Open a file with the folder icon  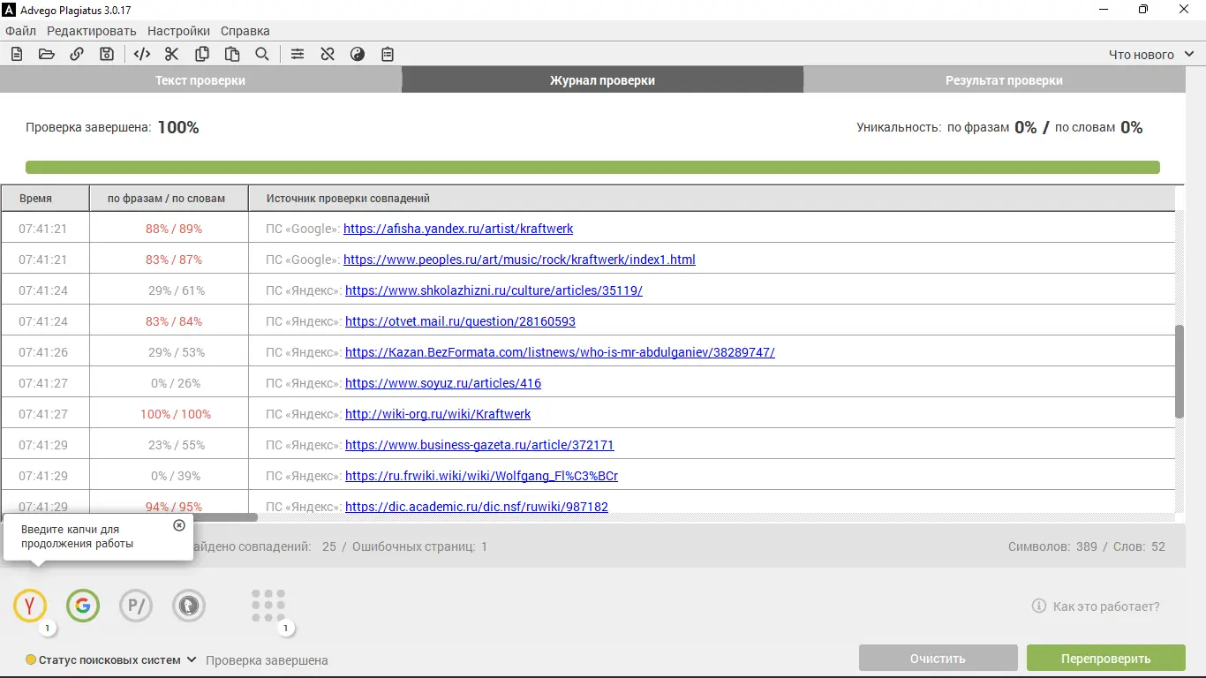point(47,54)
